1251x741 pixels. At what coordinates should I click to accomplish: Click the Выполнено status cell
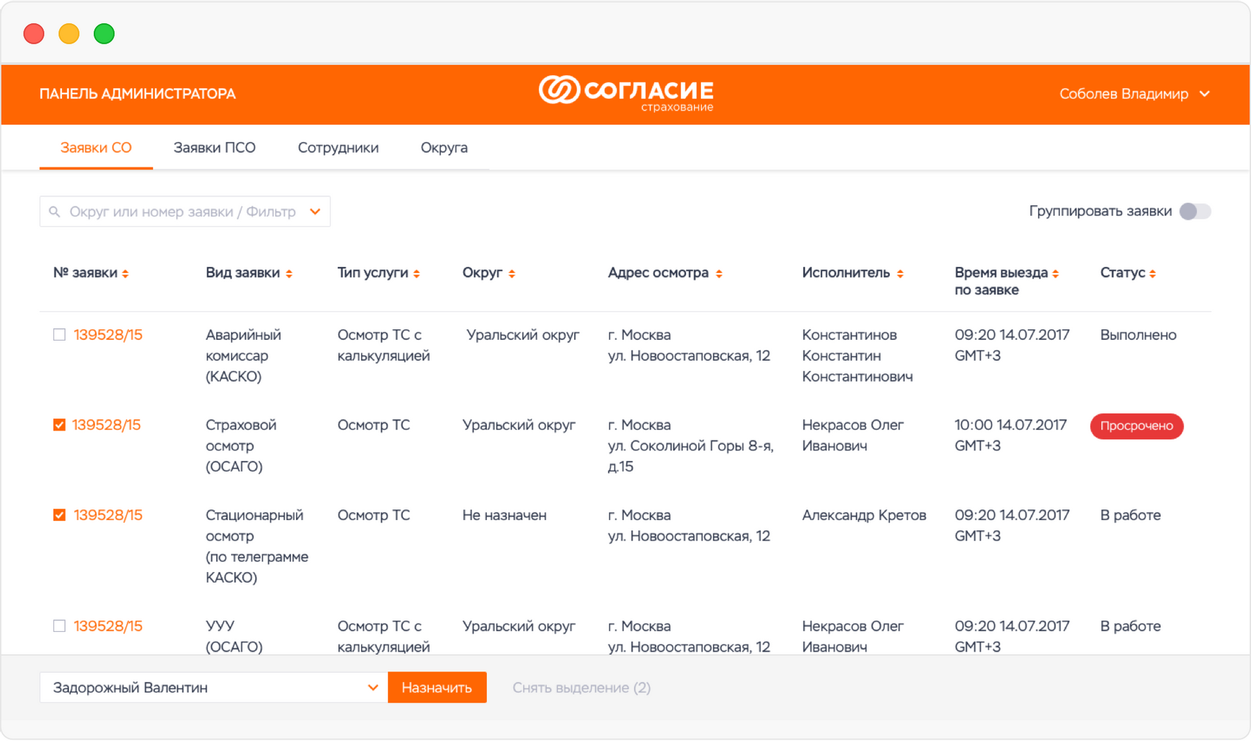[x=1138, y=335]
